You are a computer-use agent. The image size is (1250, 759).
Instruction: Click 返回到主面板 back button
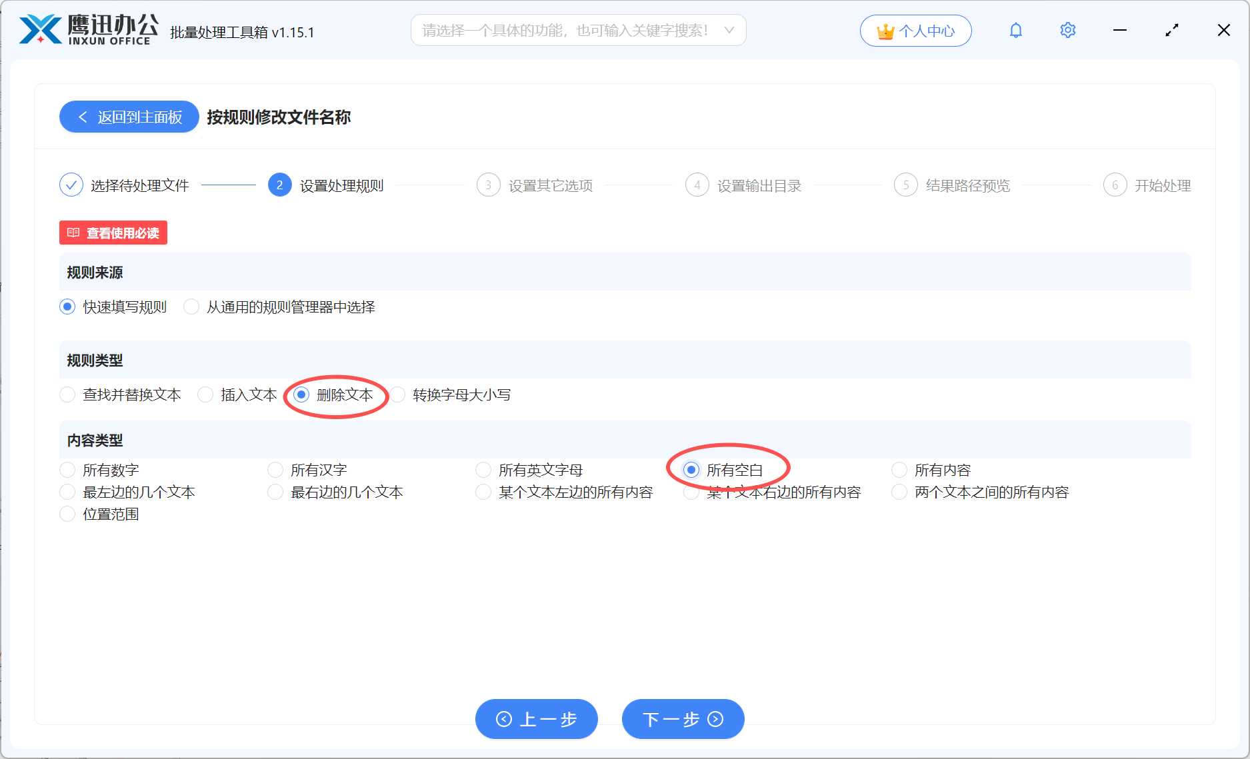click(129, 117)
